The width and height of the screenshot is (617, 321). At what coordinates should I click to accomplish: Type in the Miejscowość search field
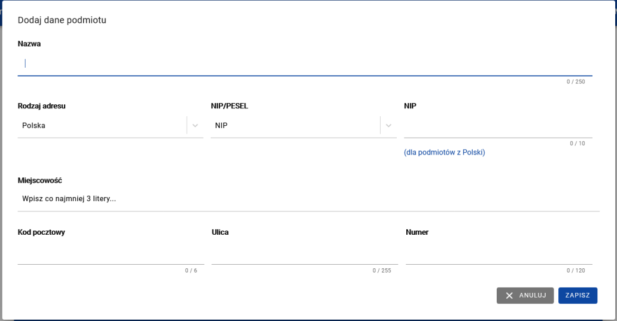pos(308,199)
